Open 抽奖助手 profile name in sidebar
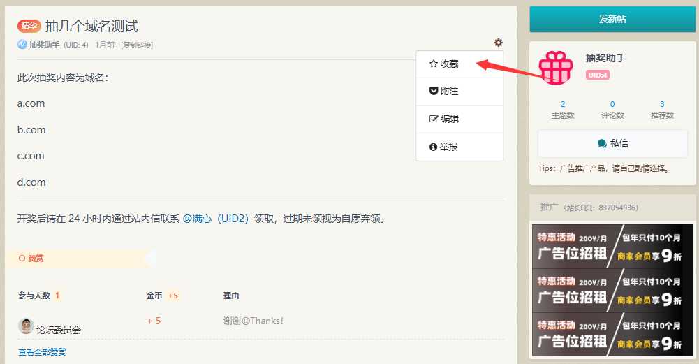The image size is (699, 364). pos(605,58)
